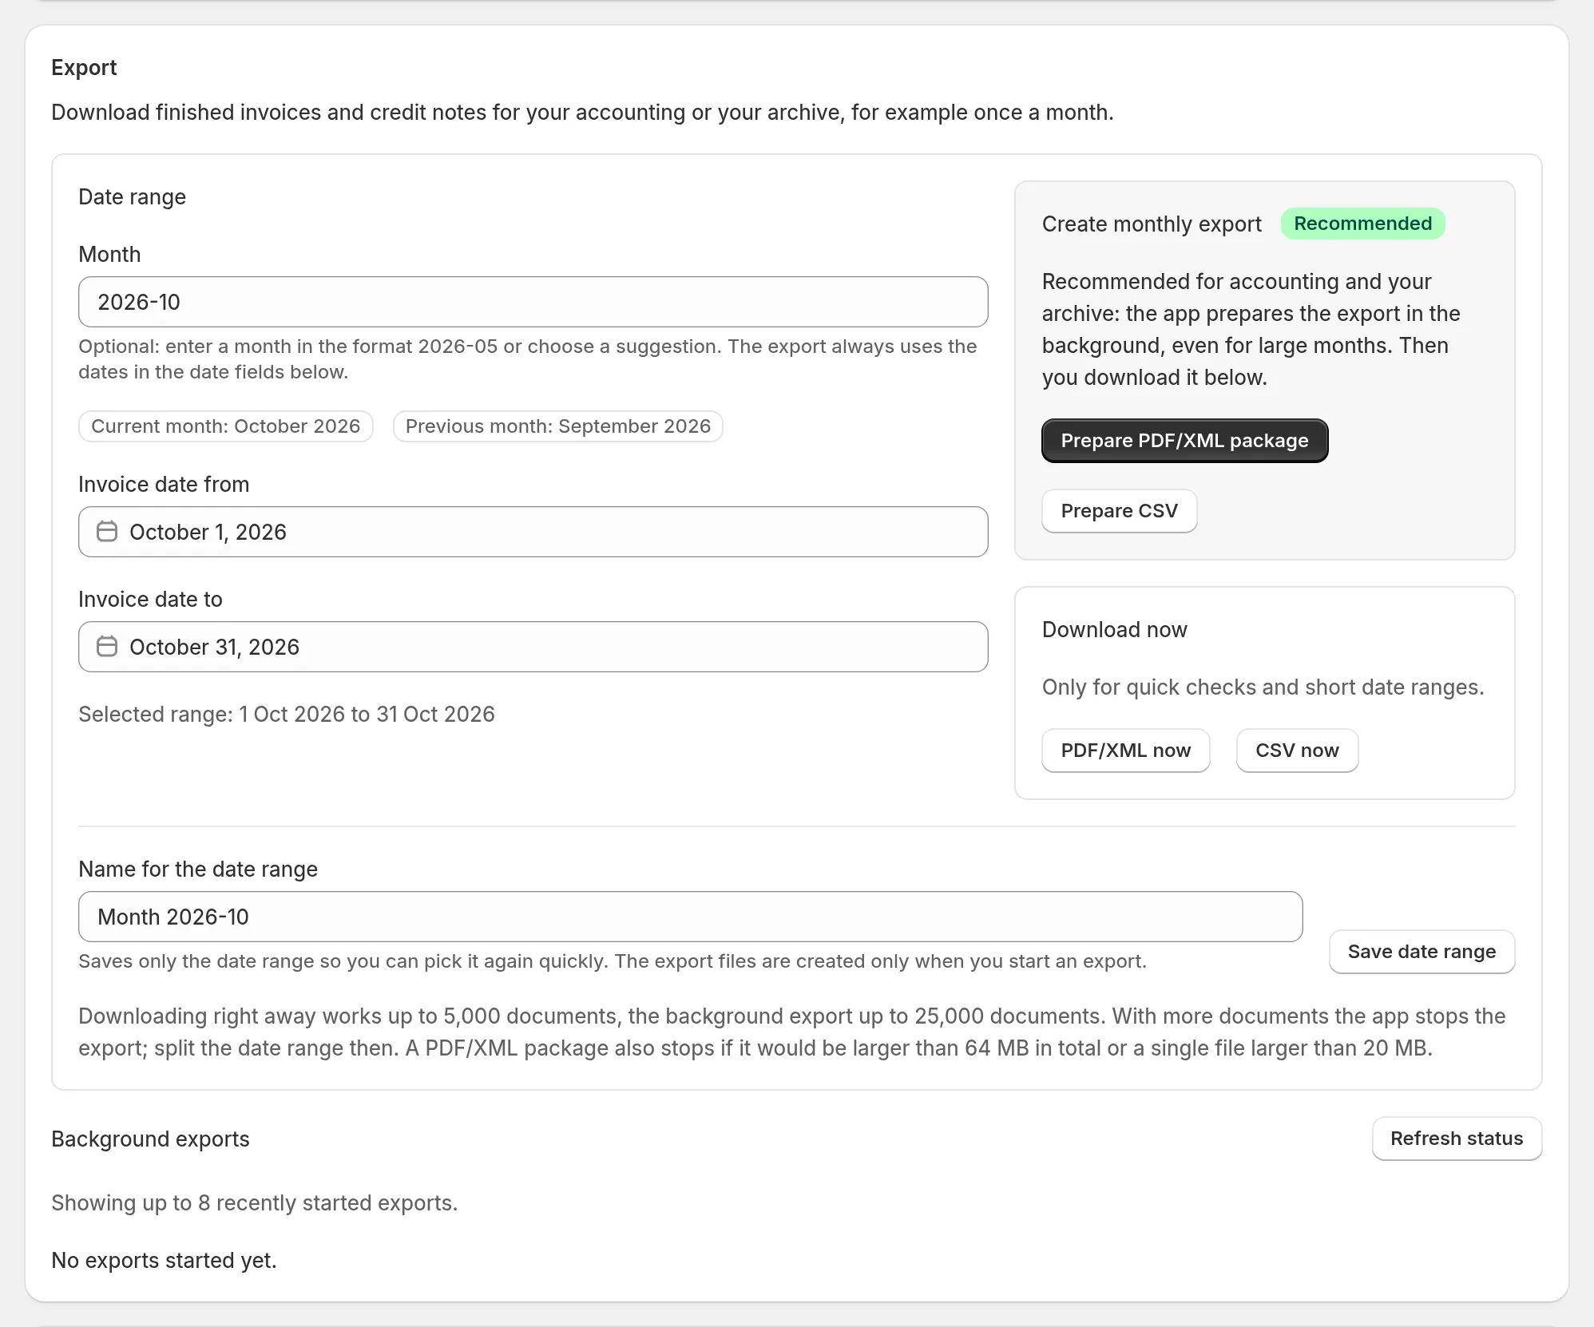Click Save date range button
Screen dimensions: 1594x1327
(x=1422, y=952)
